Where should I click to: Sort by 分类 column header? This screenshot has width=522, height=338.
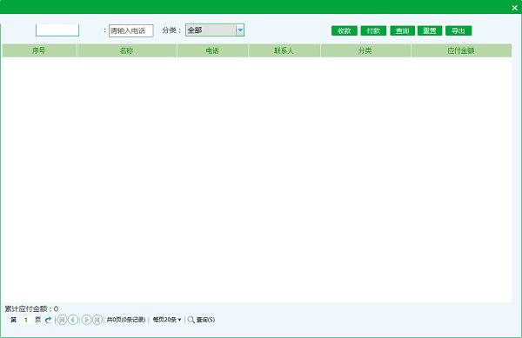pos(365,50)
